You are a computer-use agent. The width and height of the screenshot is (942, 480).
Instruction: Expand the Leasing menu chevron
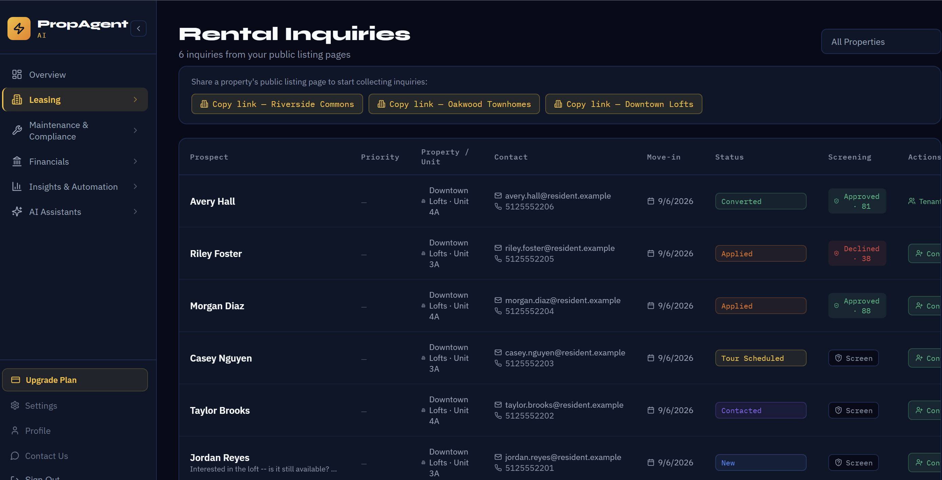pyautogui.click(x=135, y=99)
